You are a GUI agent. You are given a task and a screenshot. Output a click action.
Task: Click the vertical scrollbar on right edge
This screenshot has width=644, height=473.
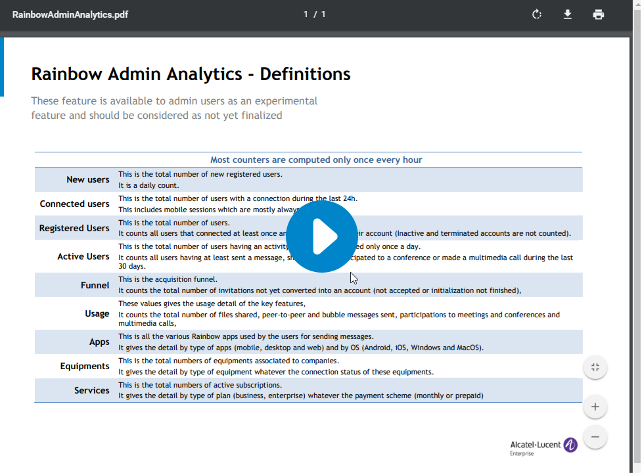(x=637, y=236)
